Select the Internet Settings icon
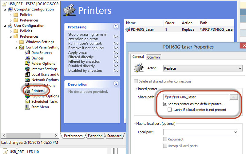The image size is (246, 154). click(27, 69)
